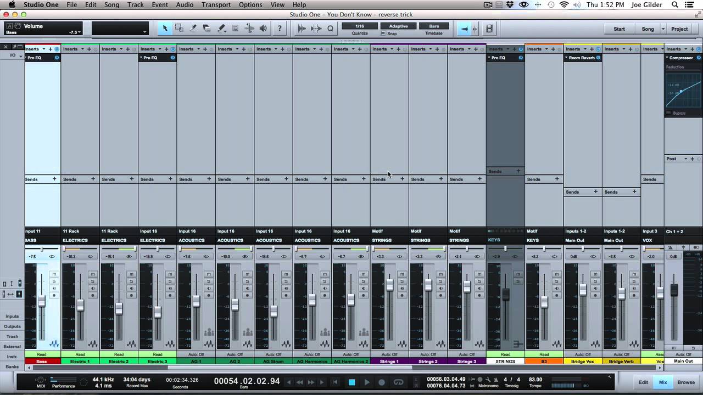Select the Eraser tool
Viewport: 703px width, 395px height.
(x=207, y=29)
